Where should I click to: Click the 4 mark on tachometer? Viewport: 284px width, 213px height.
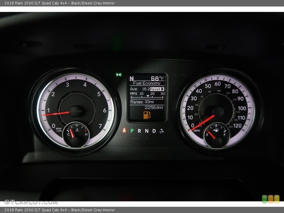click(x=85, y=85)
